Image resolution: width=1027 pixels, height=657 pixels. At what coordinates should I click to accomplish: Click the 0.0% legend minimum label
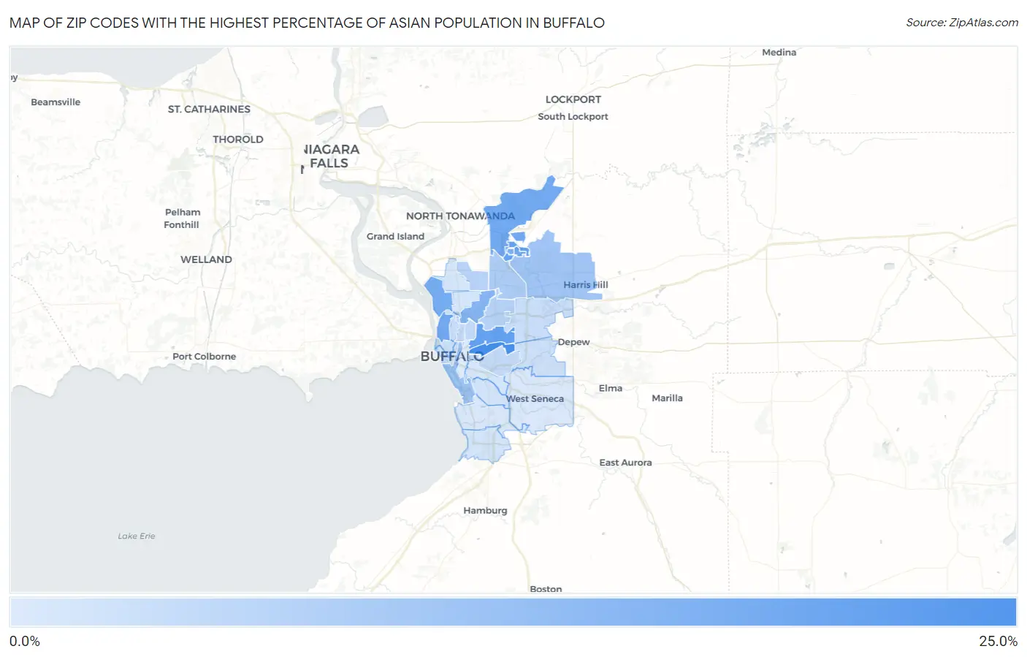pos(25,642)
